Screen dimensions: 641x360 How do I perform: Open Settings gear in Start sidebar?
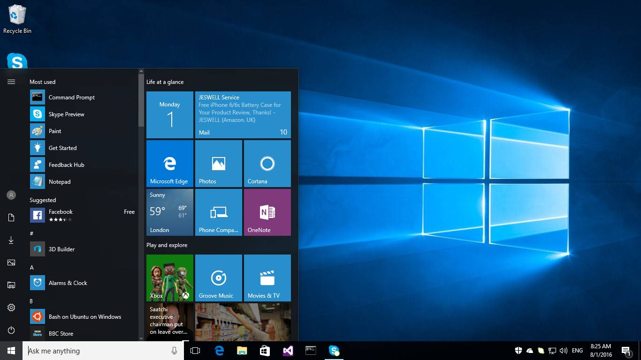(11, 307)
